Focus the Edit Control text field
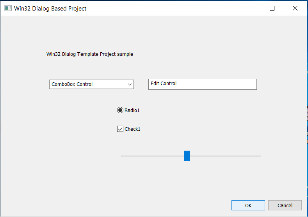 202,84
